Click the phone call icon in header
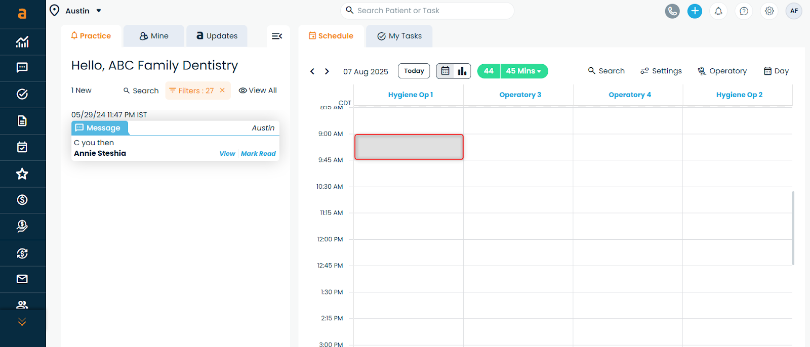 pyautogui.click(x=672, y=11)
